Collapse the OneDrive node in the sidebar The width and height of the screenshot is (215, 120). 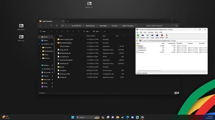coord(40,44)
